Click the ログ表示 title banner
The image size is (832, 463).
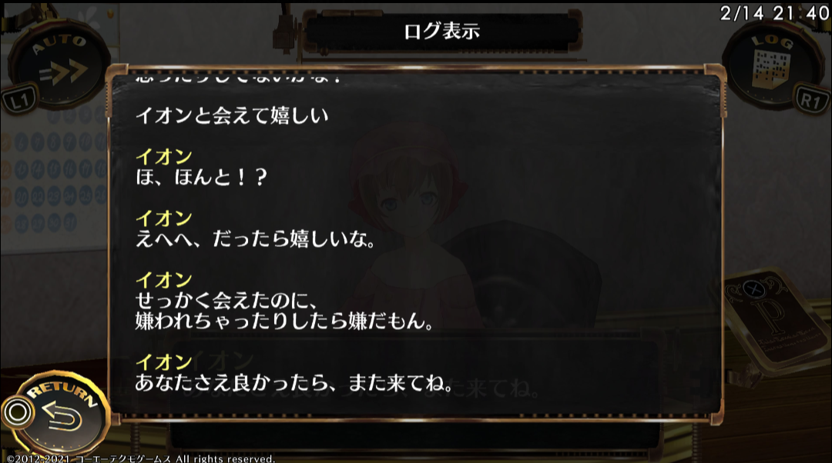coord(441,32)
